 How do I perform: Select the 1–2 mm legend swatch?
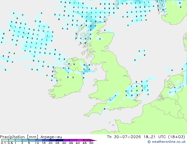tap(19, 140)
